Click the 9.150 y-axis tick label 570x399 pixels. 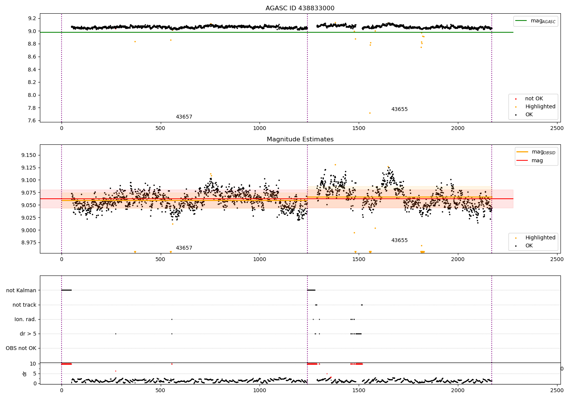pyautogui.click(x=28, y=155)
